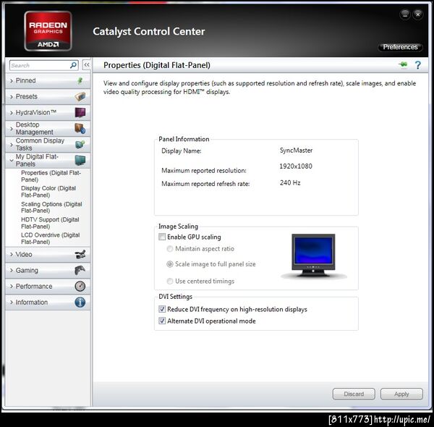This screenshot has width=434, height=427.
Task: Collapse the sidebar with double-chevron button
Action: 87,65
